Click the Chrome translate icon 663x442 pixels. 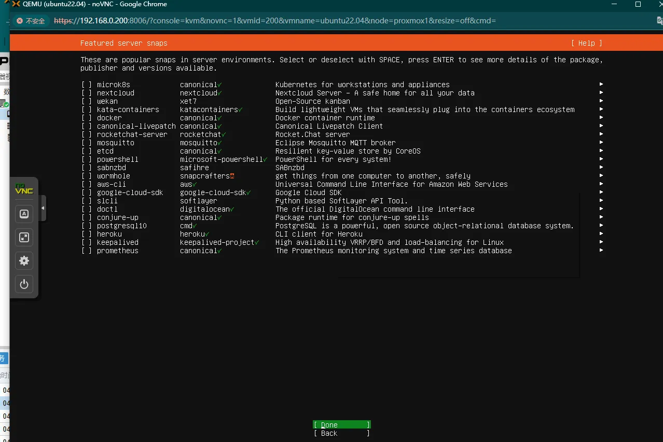659,21
